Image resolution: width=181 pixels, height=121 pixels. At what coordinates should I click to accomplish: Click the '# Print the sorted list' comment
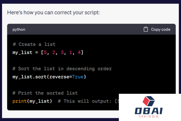pyautogui.click(x=45, y=93)
